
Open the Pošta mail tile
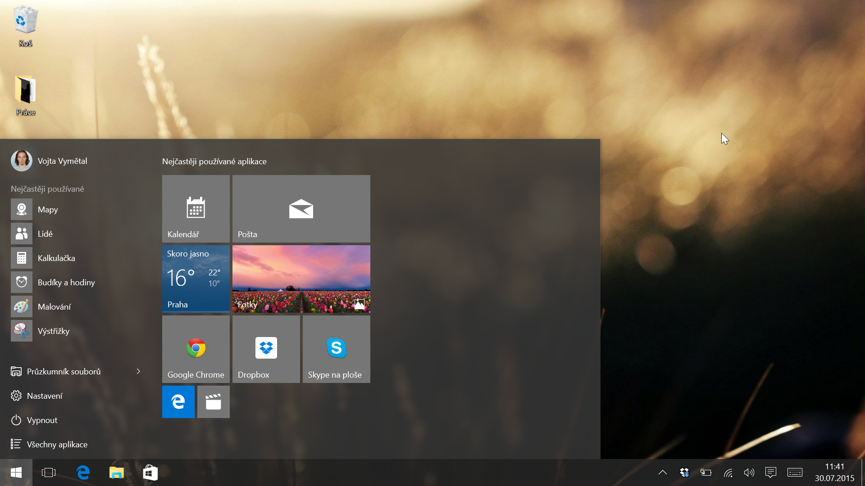tap(301, 208)
